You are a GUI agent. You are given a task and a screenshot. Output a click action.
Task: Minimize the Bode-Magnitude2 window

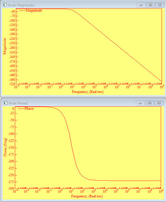pos(141,5)
